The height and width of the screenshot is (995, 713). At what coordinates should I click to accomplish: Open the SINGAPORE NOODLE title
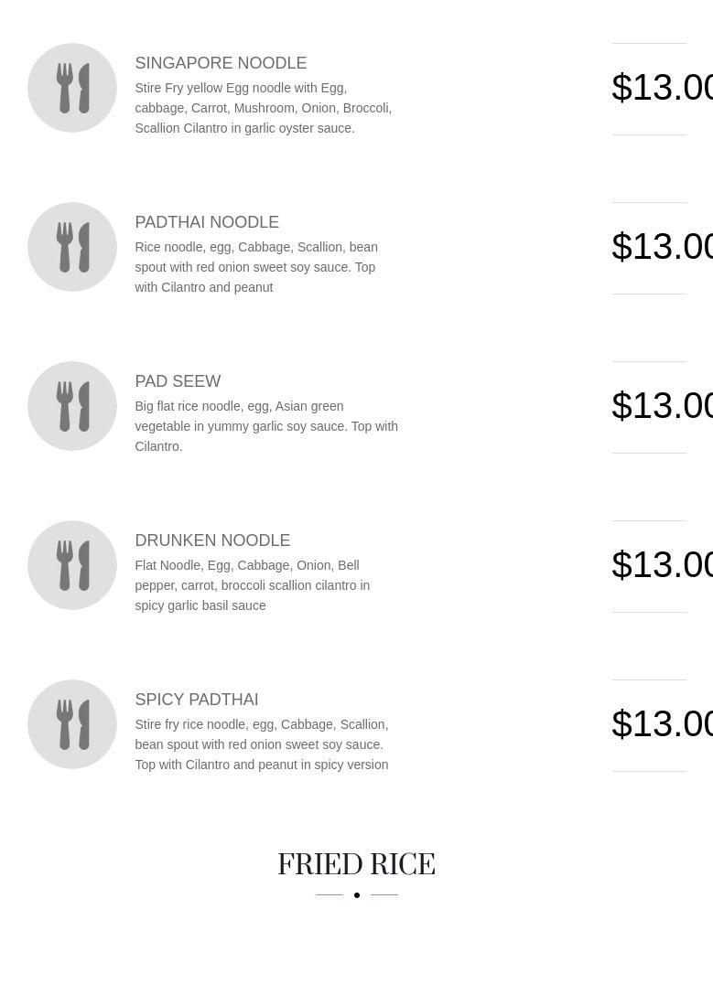pos(221,63)
